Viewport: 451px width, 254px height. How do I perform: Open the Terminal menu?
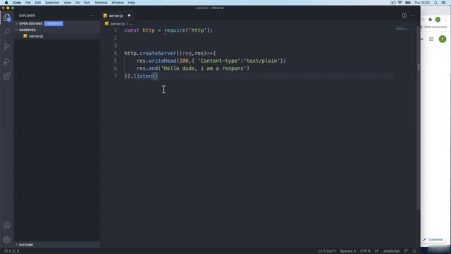point(101,3)
